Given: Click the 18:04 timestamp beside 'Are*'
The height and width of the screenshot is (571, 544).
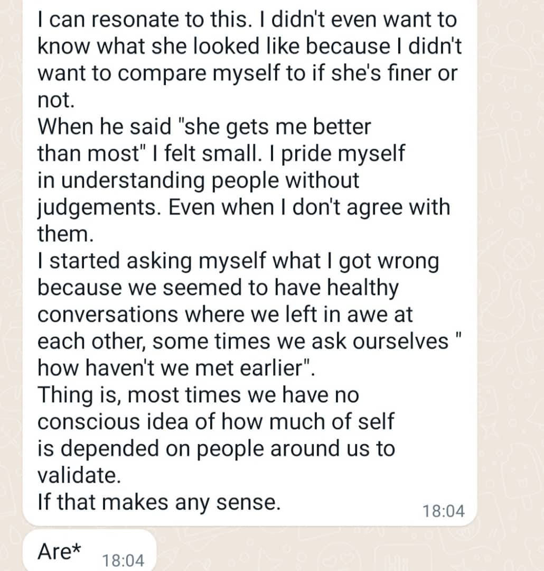Looking at the screenshot, I should click(x=122, y=560).
